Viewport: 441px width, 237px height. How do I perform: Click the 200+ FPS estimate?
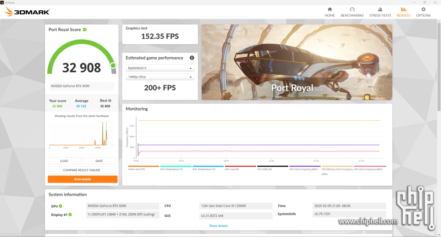point(160,88)
